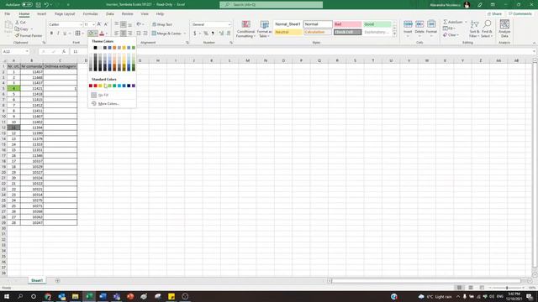
Task: Open Excel from the Windows taskbar
Action: (x=89, y=296)
